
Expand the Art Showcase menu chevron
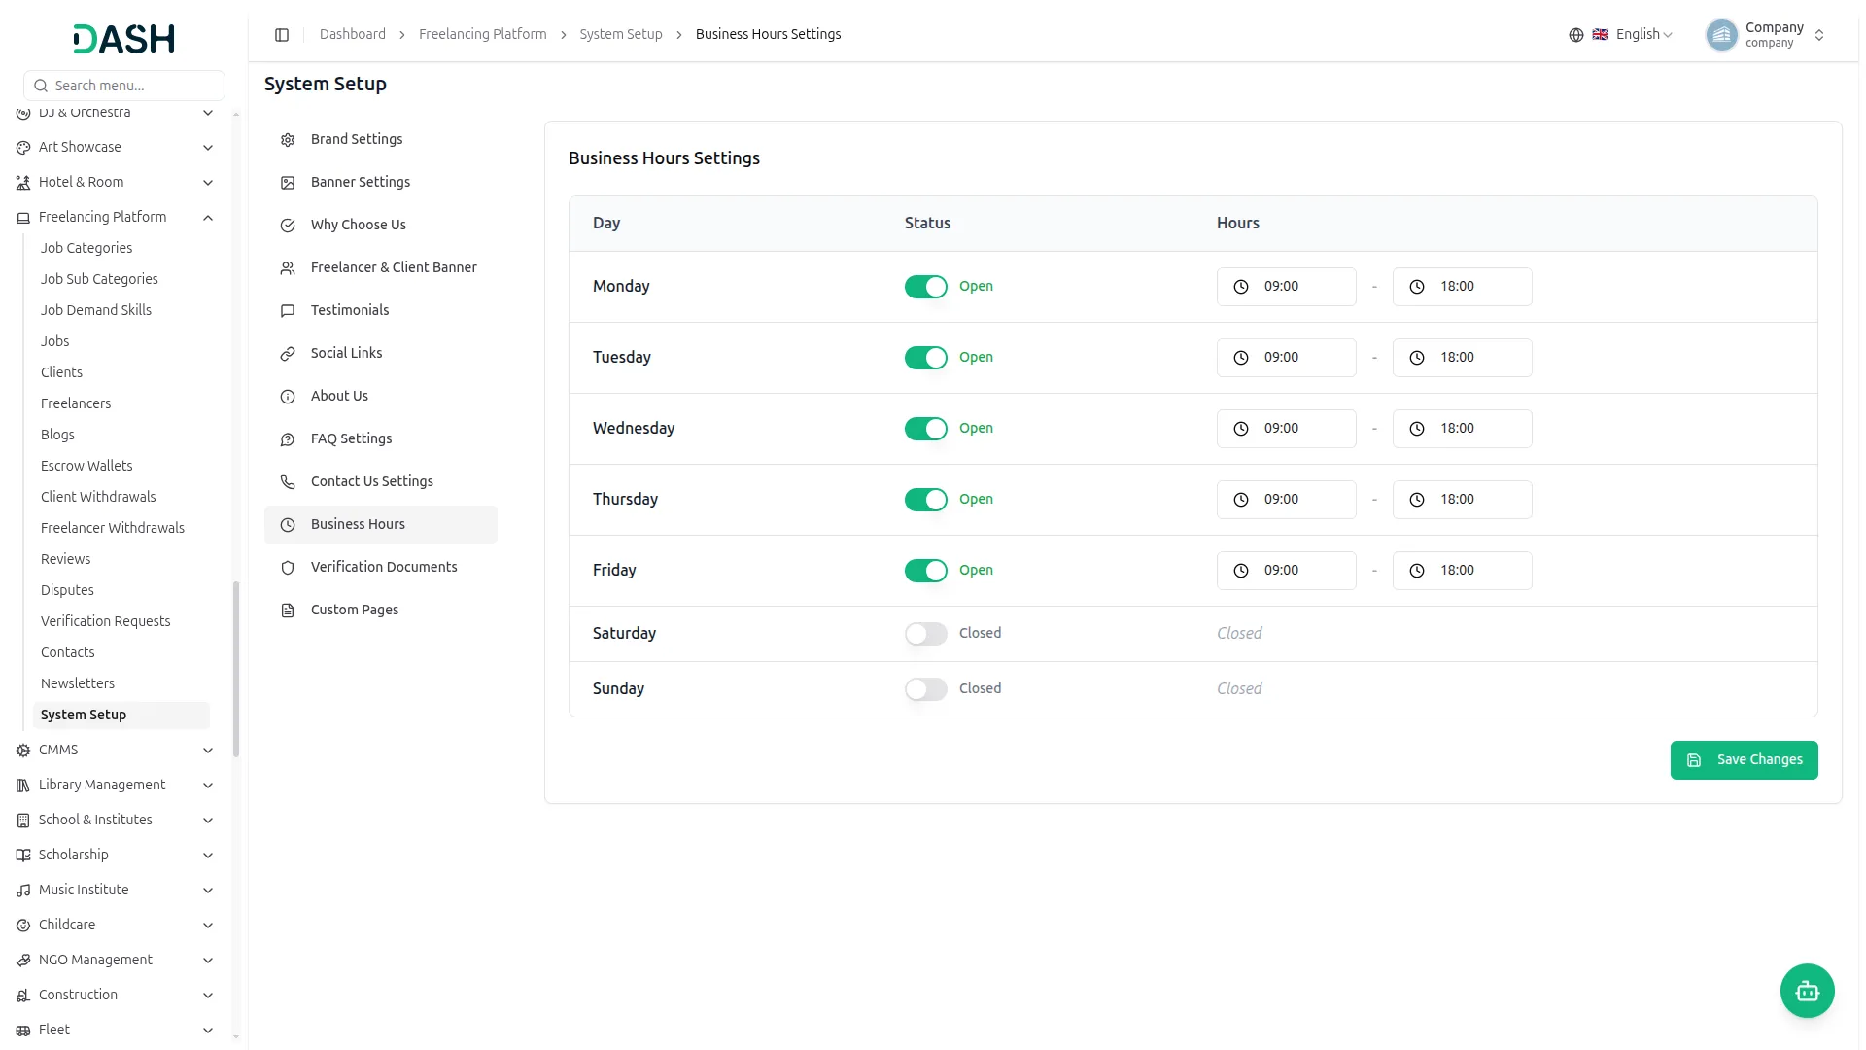point(208,148)
